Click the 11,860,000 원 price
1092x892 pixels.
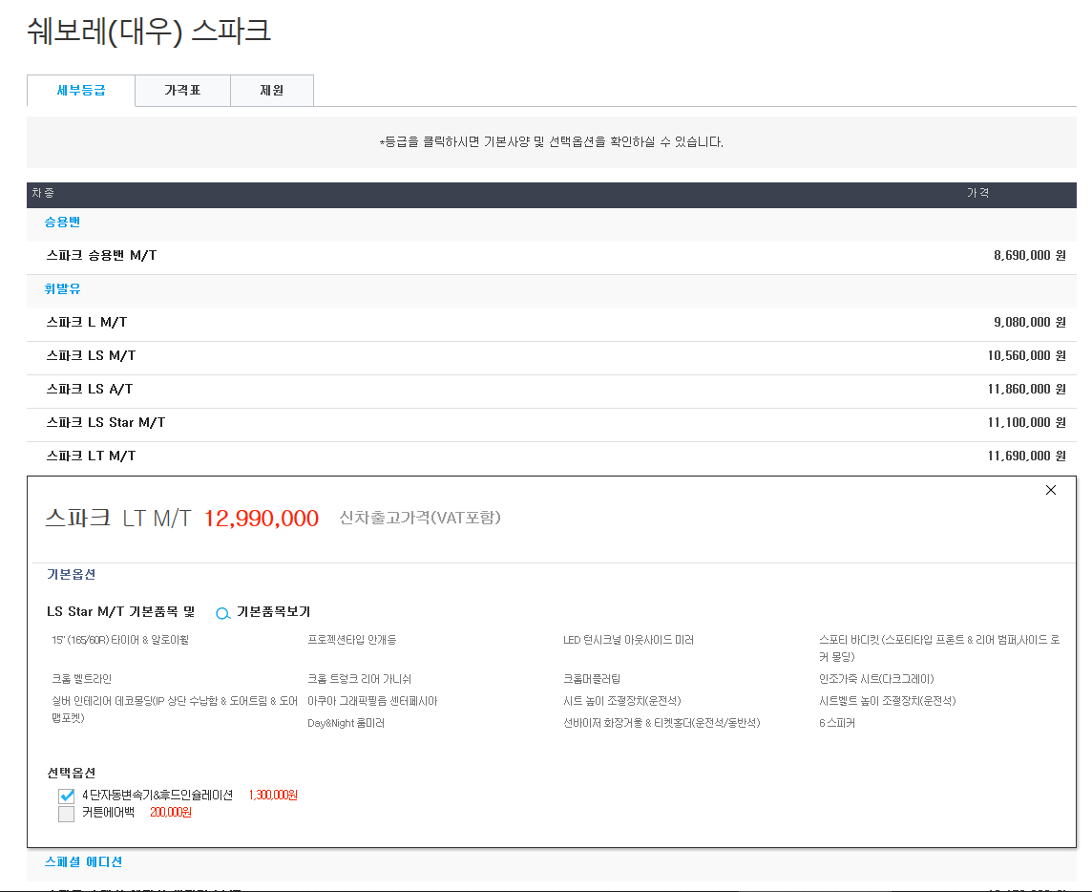pyautogui.click(x=1026, y=390)
